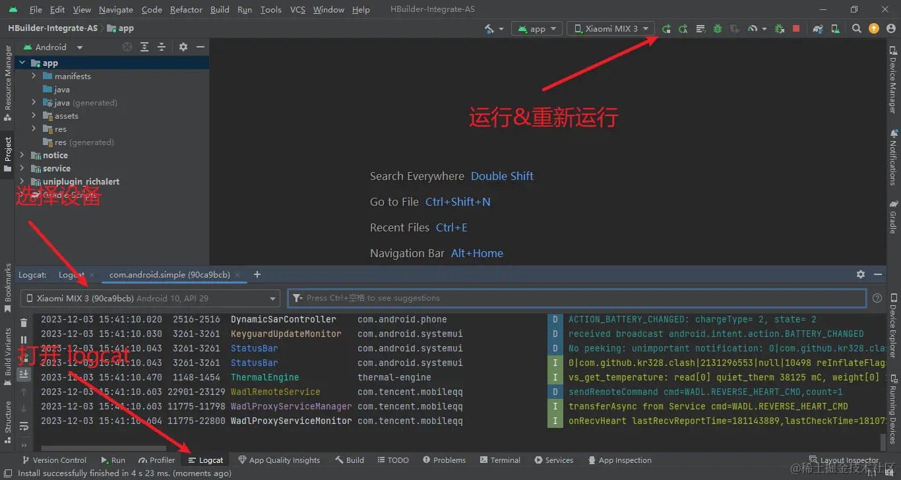901x480 pixels.
Task: Toggle the Bookmarks side panel
Action: (x=8, y=287)
